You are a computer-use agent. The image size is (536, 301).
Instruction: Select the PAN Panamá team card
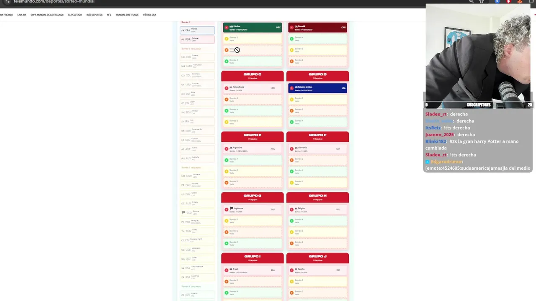pos(197,185)
